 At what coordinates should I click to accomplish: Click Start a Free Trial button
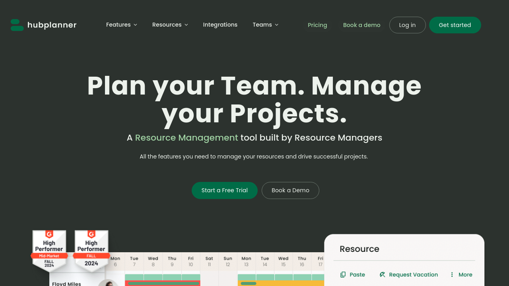pyautogui.click(x=224, y=190)
